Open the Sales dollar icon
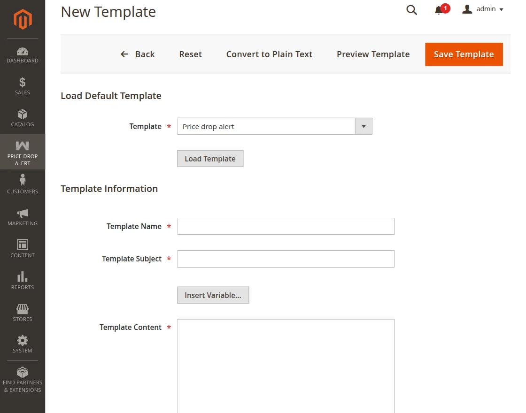Image resolution: width=526 pixels, height=413 pixels. (x=23, y=83)
